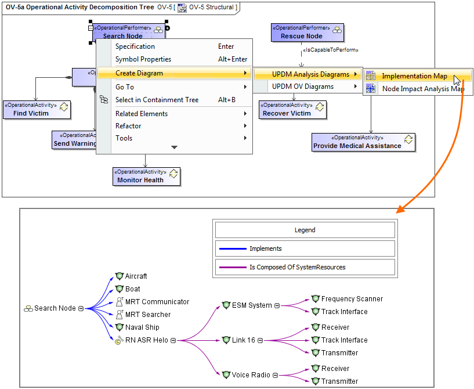The height and width of the screenshot is (389, 474).
Task: Collapse the Link 16 branch
Action: click(259, 340)
